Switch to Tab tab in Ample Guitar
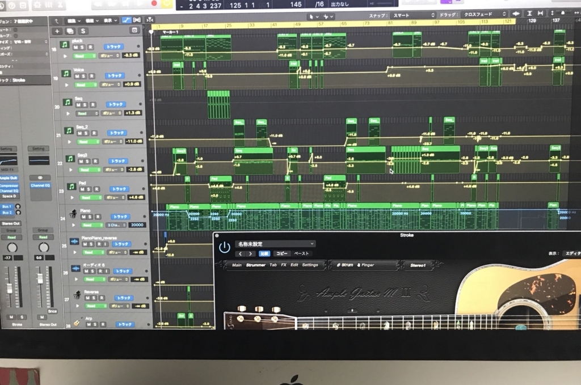This screenshot has height=385, width=581. pos(273,265)
